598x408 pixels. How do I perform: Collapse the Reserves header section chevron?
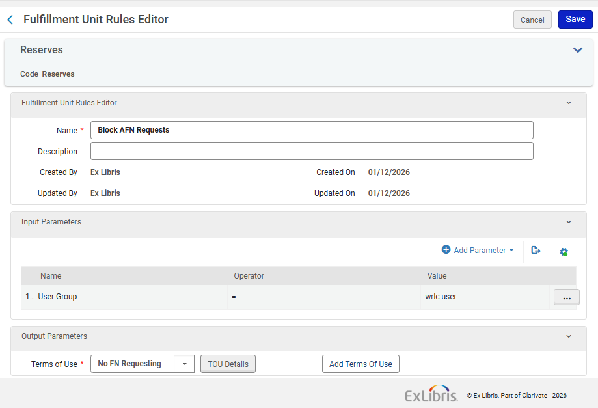(577, 50)
